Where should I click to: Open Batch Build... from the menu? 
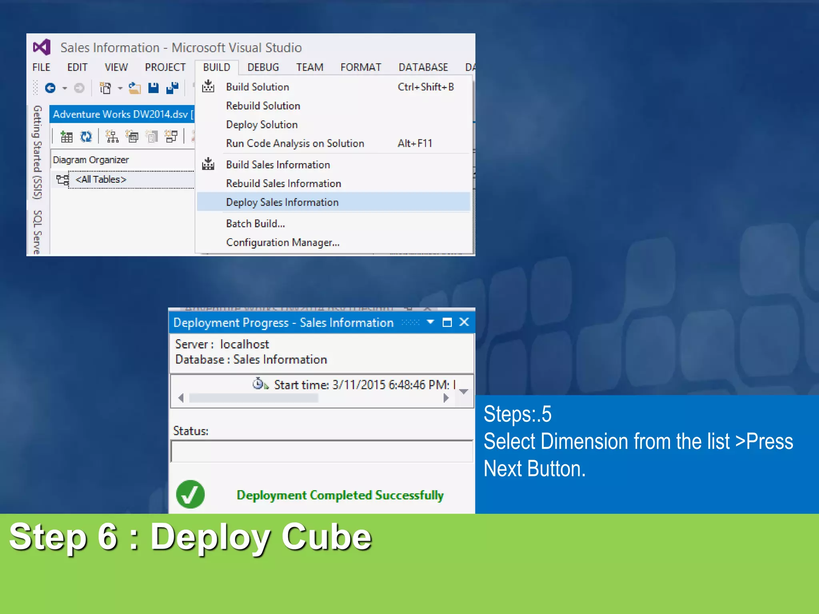(333, 223)
